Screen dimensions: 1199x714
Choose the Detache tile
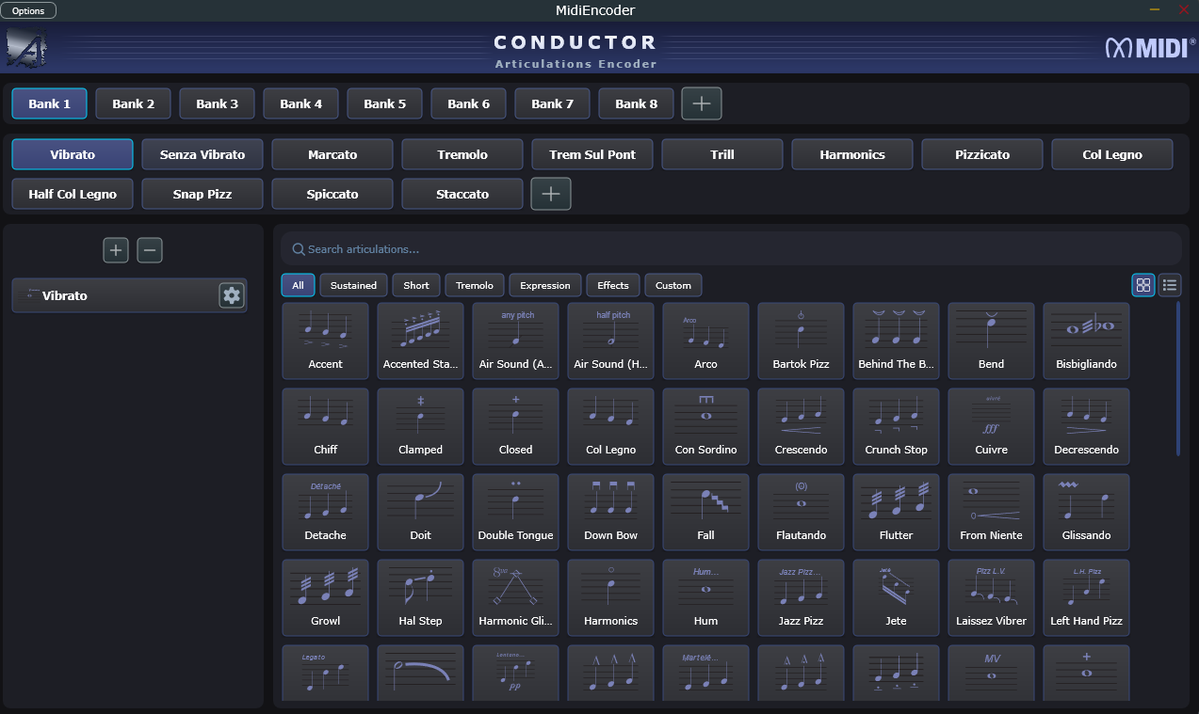coord(325,512)
